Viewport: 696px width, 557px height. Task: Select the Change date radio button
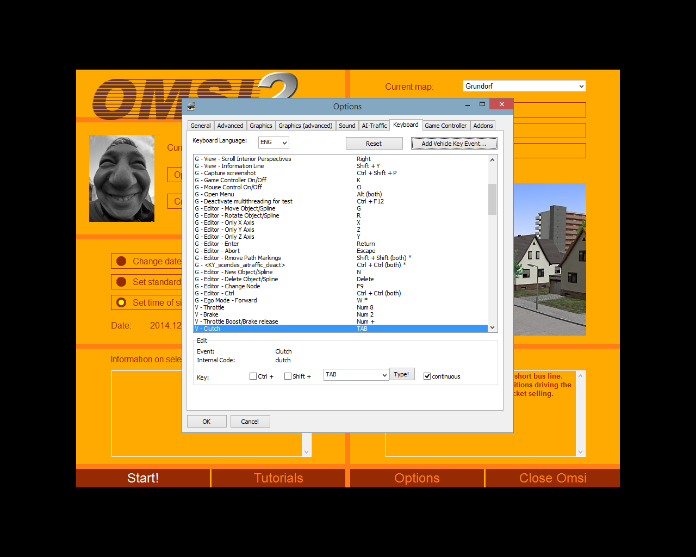coord(121,261)
